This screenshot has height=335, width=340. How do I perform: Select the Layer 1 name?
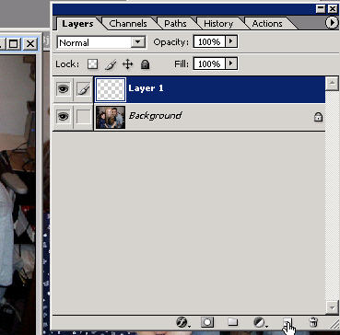146,88
